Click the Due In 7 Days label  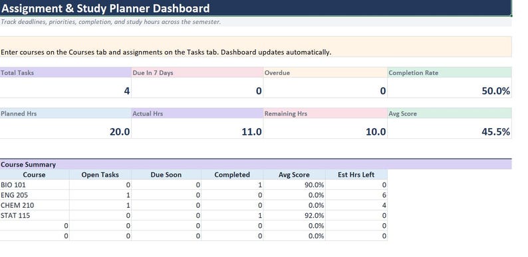(197, 72)
